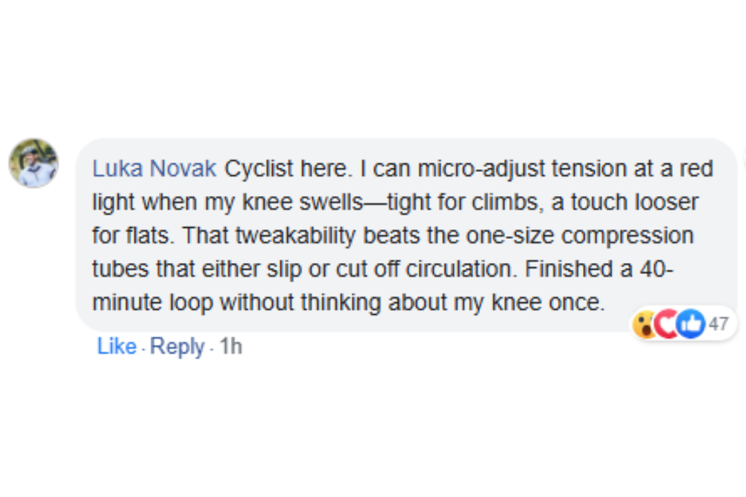Click "knee once" at comment's end
This screenshot has height=497, width=746.
click(547, 302)
